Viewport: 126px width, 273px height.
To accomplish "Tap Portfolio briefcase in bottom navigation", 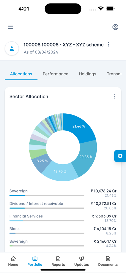I will click(x=35, y=261).
